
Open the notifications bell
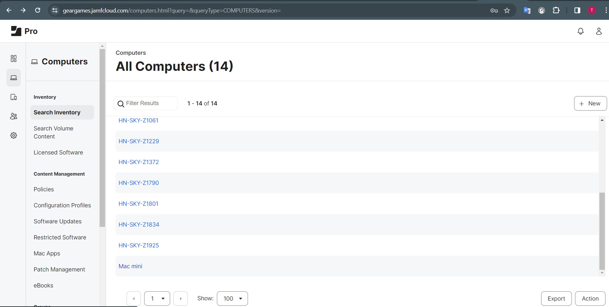(x=580, y=31)
